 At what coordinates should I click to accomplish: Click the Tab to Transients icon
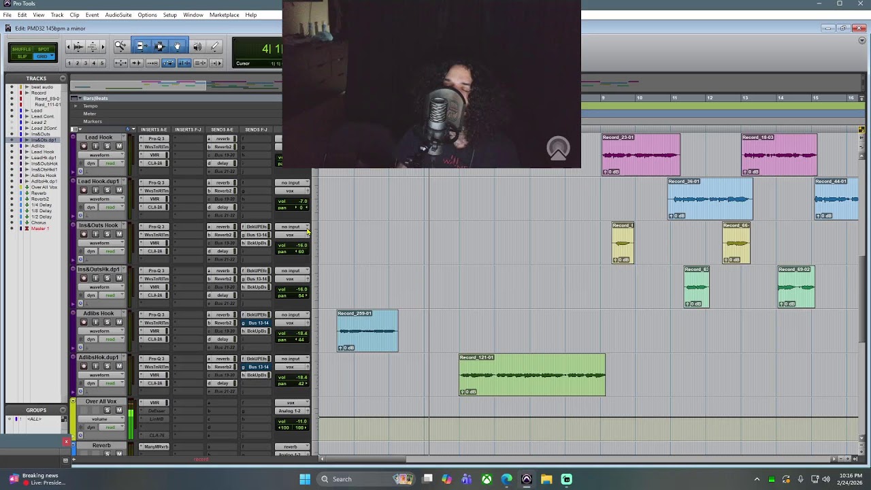pyautogui.click(x=136, y=63)
